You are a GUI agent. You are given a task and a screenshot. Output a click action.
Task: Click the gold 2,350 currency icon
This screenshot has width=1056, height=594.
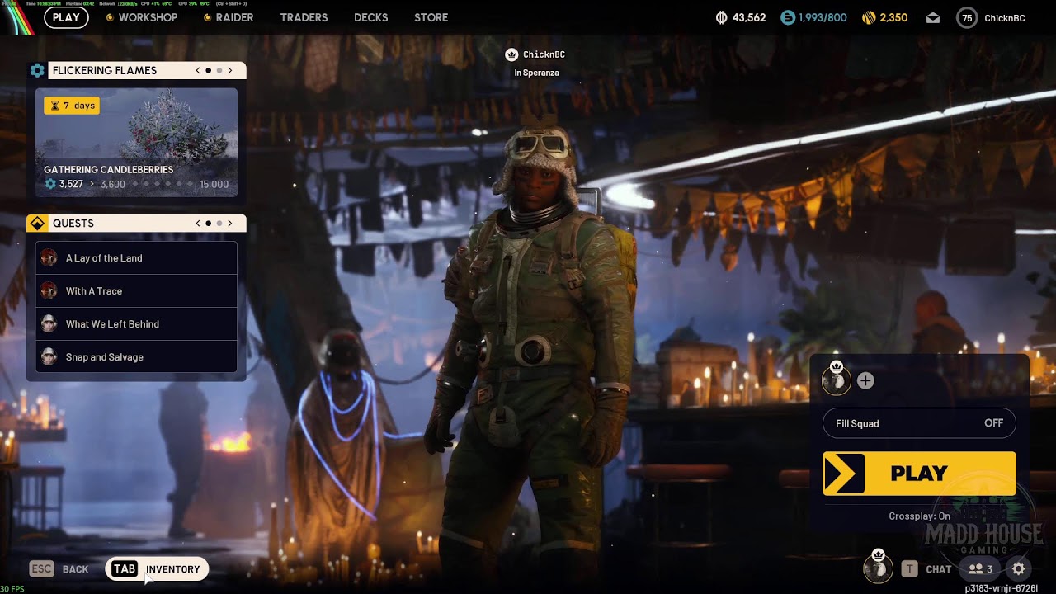point(869,17)
